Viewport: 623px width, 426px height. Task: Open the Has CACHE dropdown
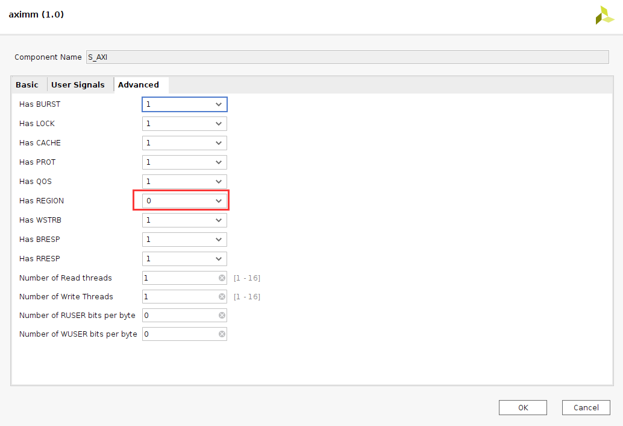184,143
